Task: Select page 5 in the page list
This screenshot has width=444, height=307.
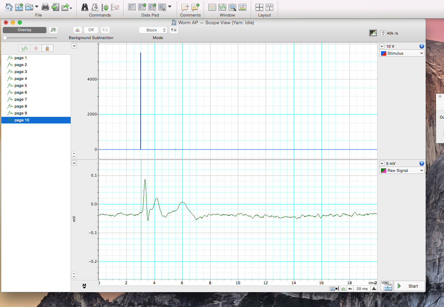Action: (x=20, y=85)
